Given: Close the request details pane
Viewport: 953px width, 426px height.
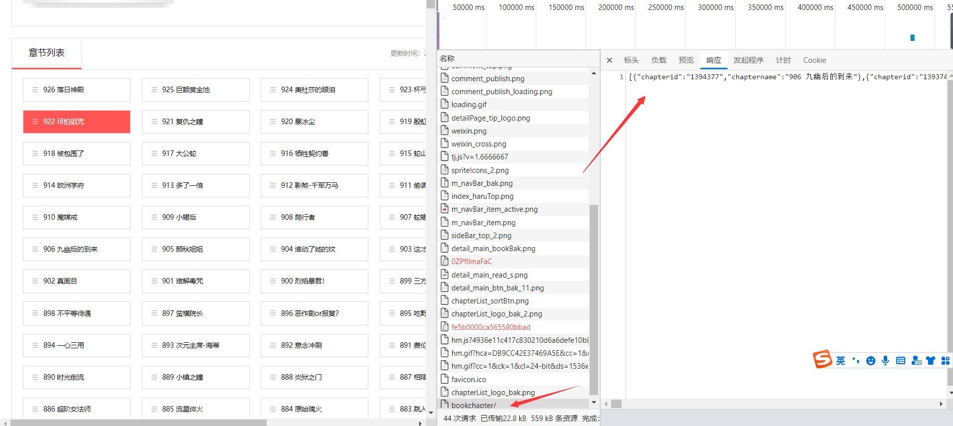Looking at the screenshot, I should [x=610, y=60].
